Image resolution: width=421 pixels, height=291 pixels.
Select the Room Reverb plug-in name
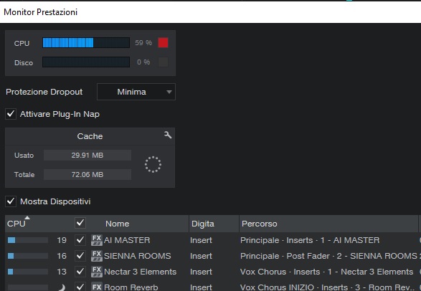click(x=131, y=287)
